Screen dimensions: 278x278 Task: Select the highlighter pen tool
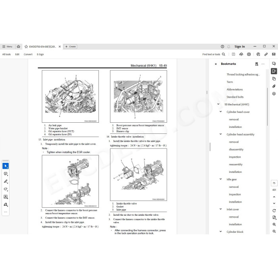[6, 181]
